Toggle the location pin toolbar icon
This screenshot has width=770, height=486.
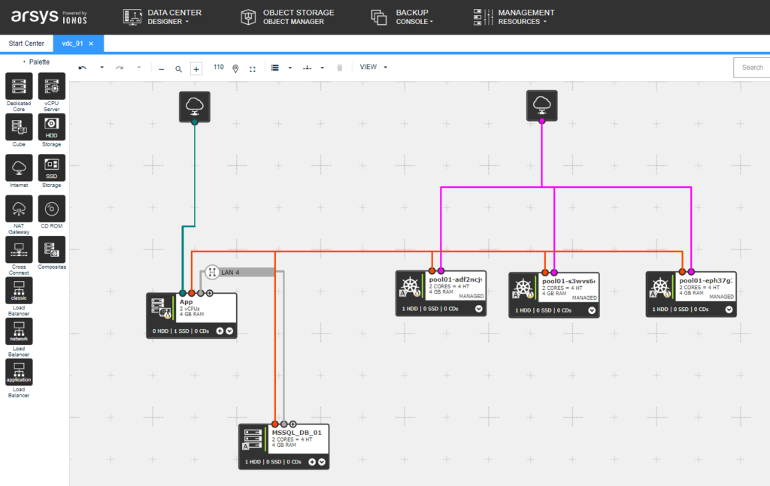tap(236, 68)
